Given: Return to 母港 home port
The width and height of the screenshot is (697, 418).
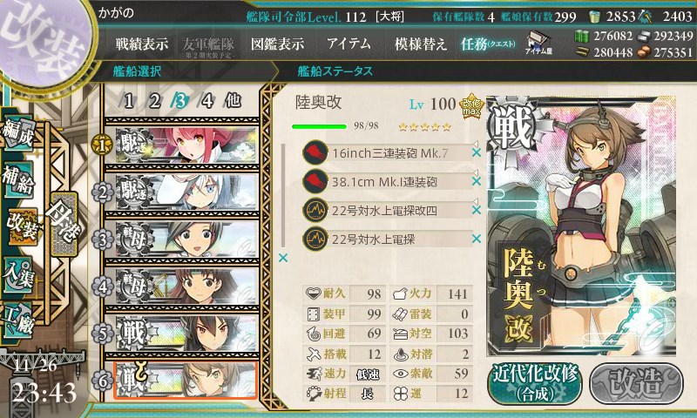Looking at the screenshot, I should 64,224.
